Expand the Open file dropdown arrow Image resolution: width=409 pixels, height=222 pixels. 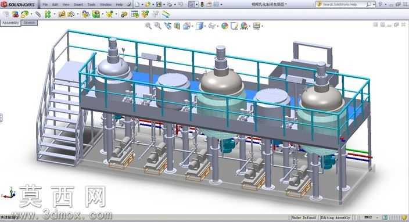click(x=153, y=5)
